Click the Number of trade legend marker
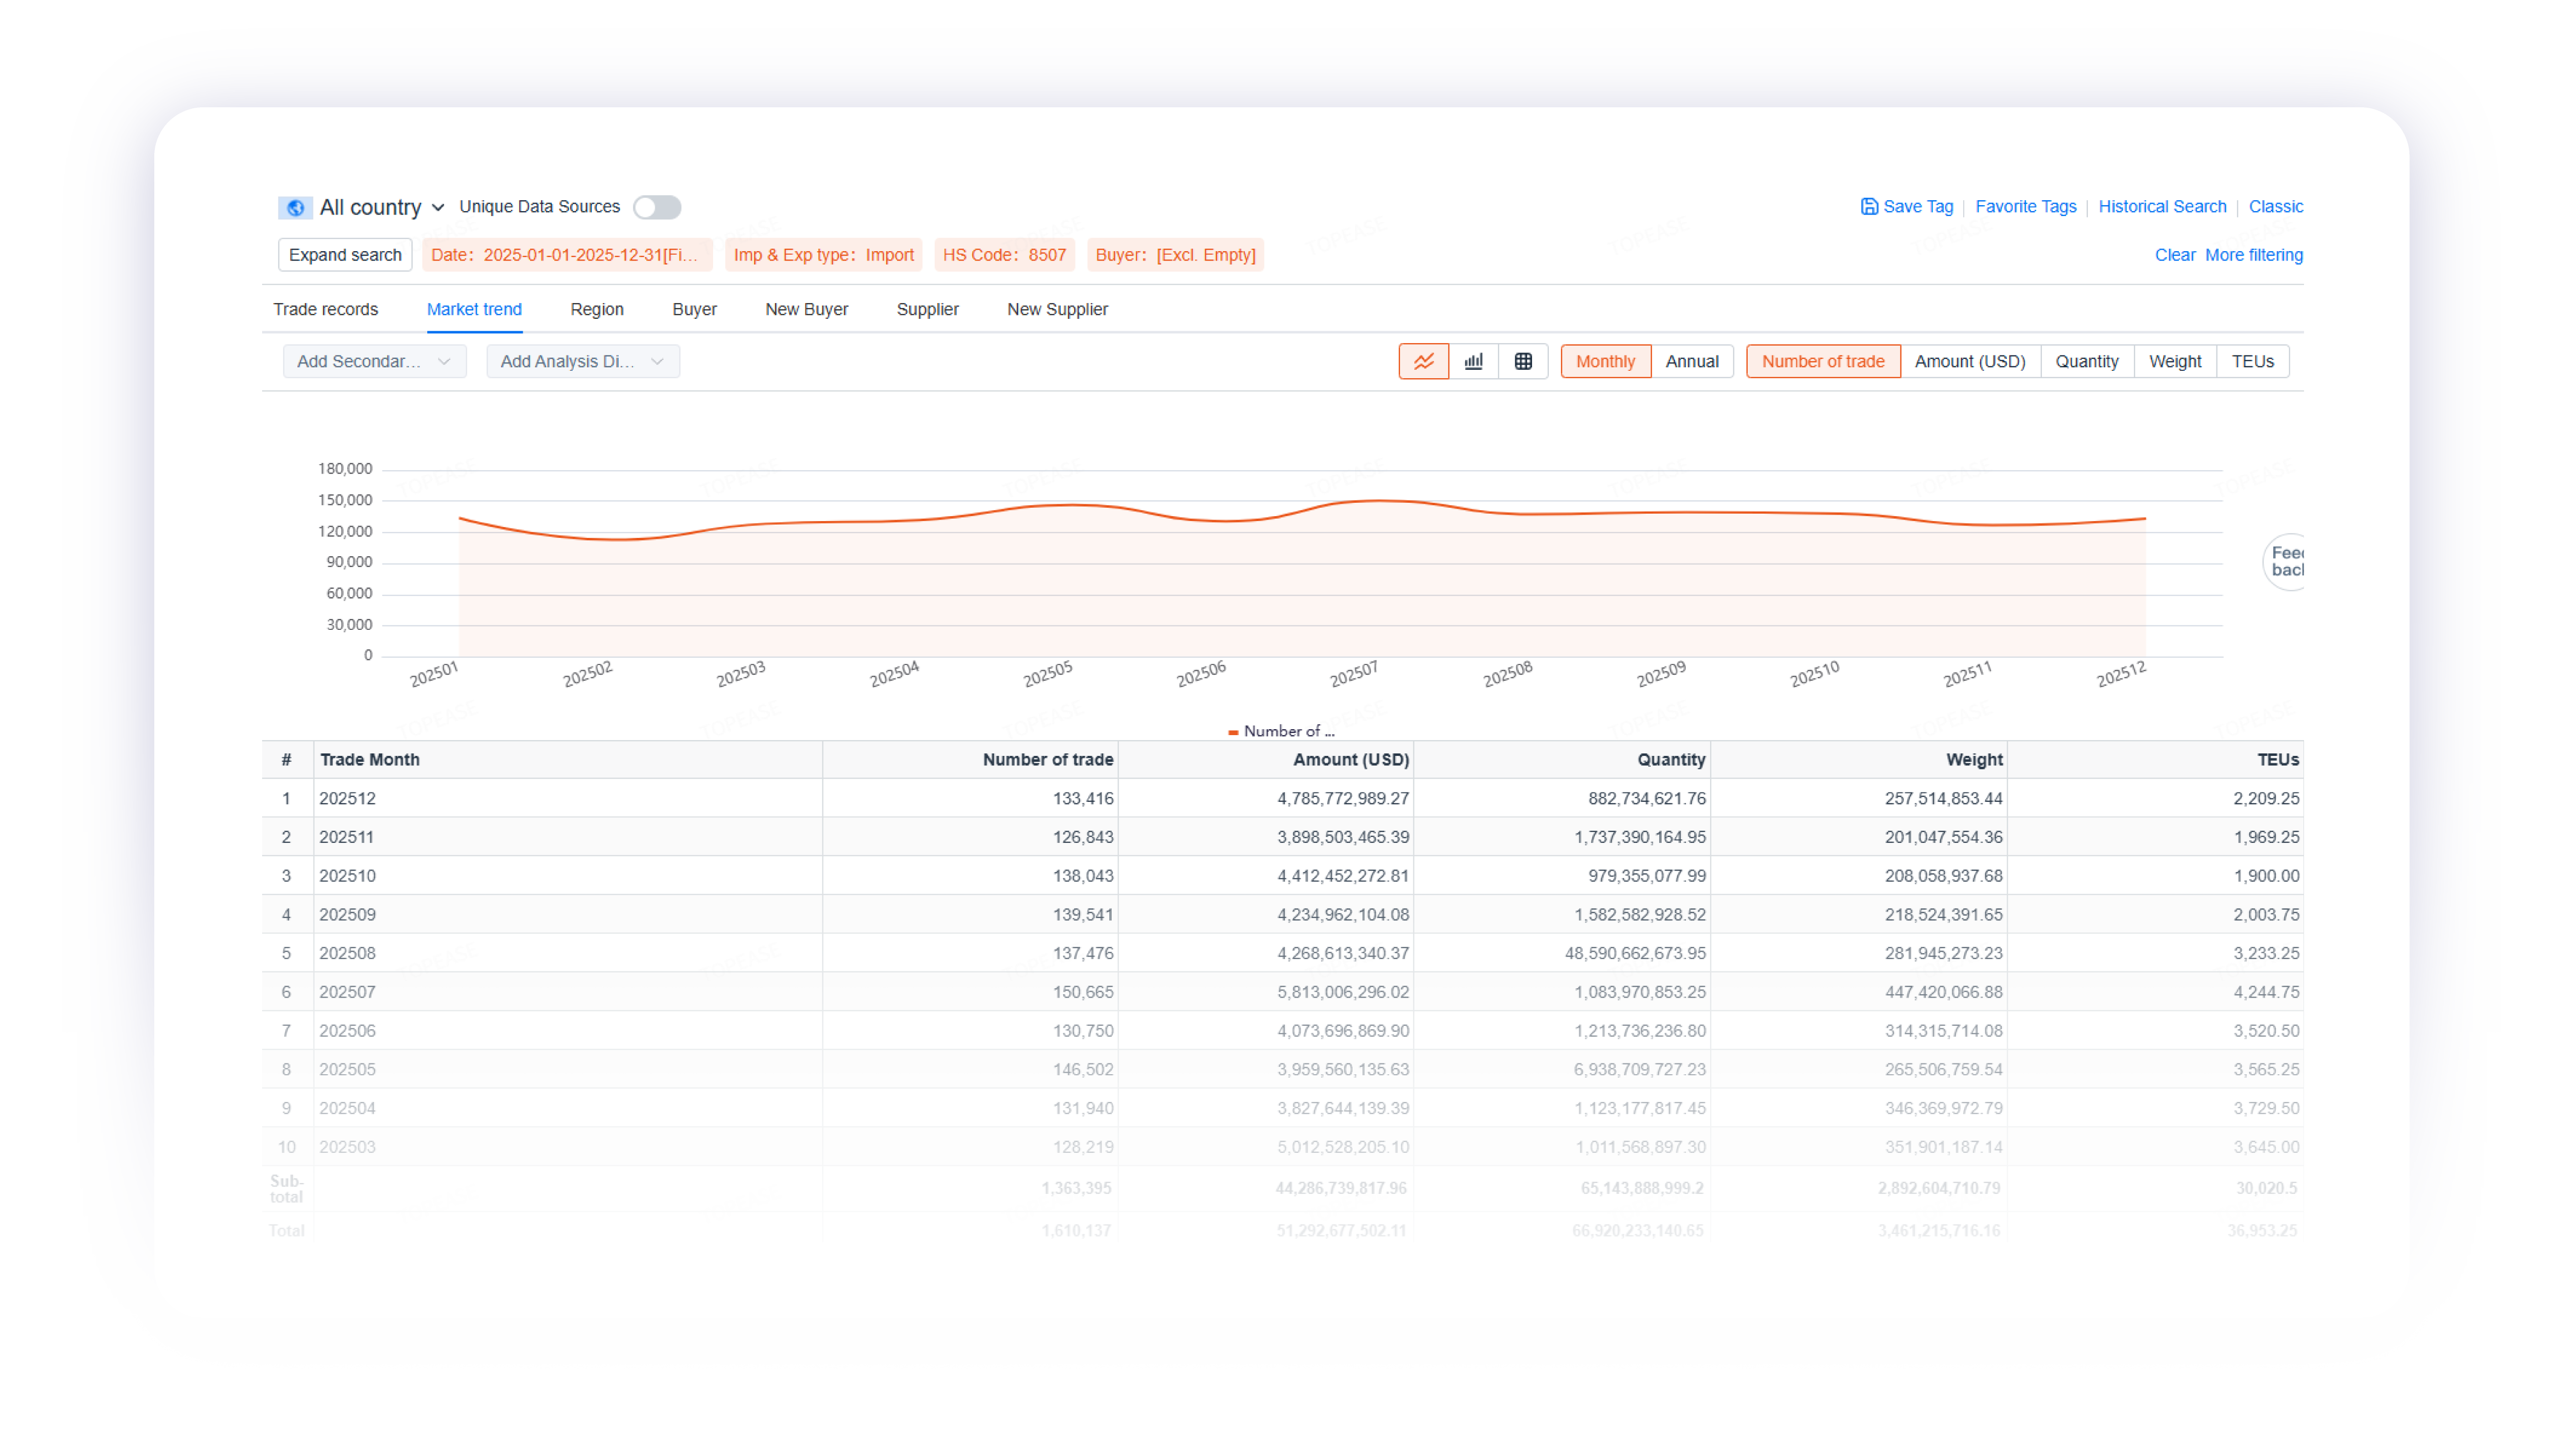The width and height of the screenshot is (2576, 1449). [x=1233, y=732]
